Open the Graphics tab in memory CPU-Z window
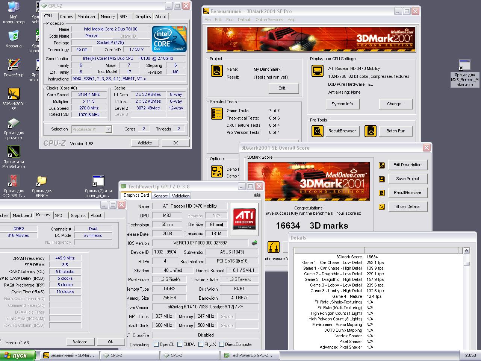 pos(79,215)
